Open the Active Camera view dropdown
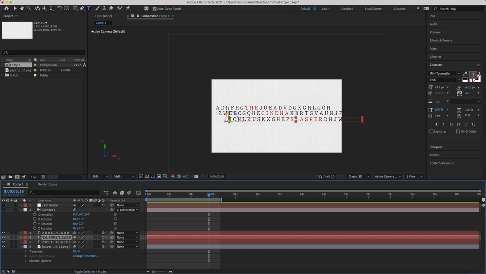This screenshot has width=486, height=274. (387, 176)
